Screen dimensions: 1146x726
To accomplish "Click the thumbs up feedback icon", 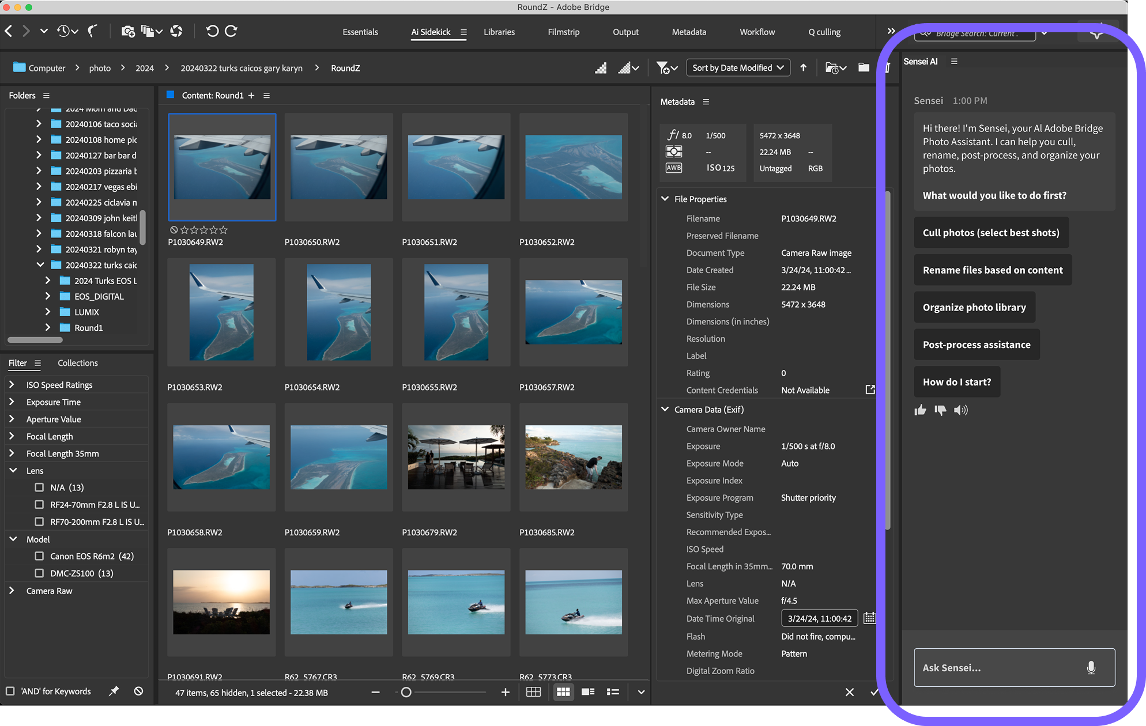I will coord(920,410).
